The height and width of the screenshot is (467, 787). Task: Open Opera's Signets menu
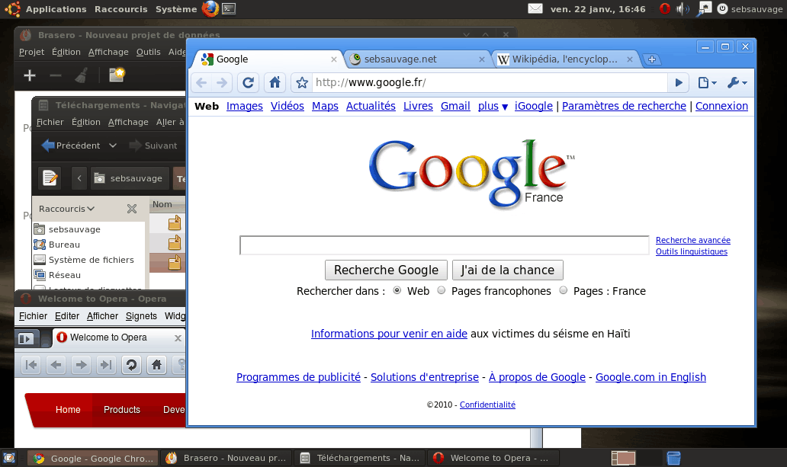[x=141, y=316]
